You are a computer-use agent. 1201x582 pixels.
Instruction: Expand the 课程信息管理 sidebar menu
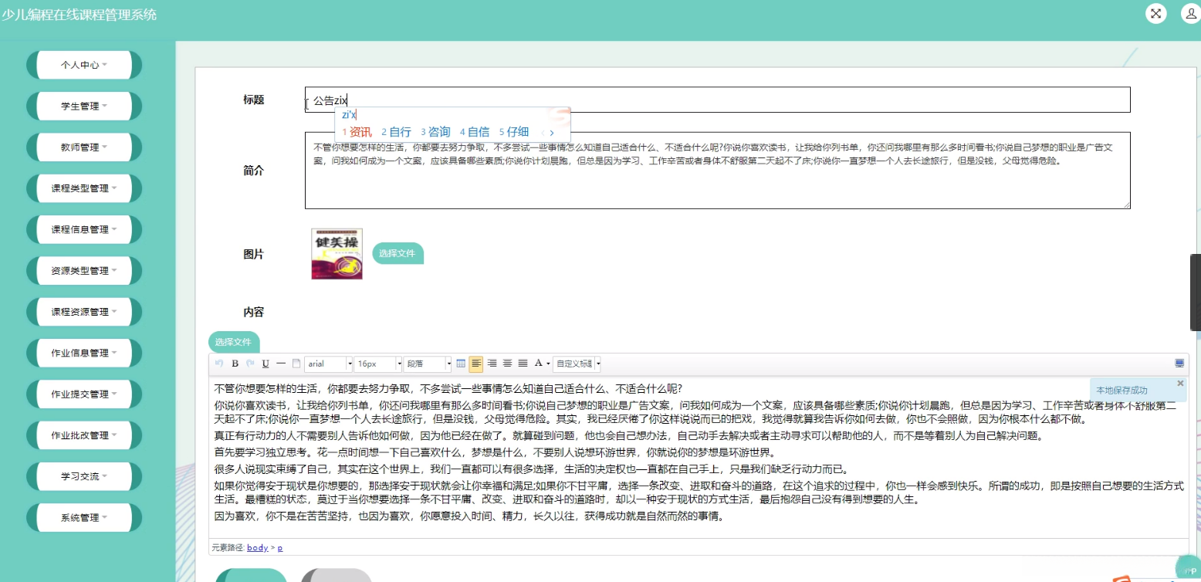click(x=84, y=230)
